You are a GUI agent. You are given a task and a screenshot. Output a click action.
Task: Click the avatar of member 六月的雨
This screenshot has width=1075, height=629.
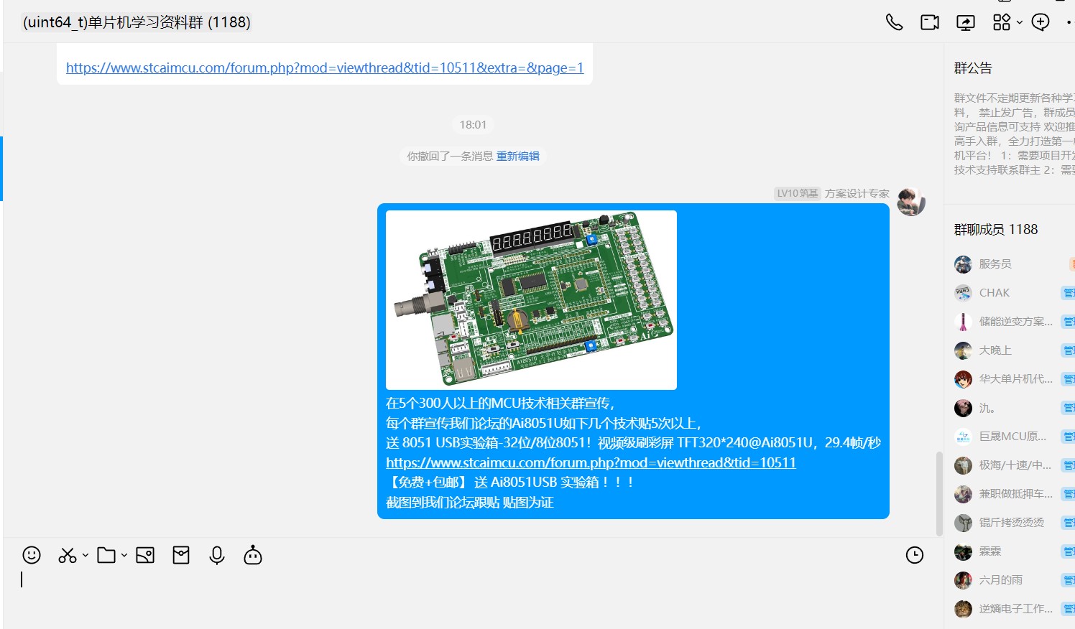(964, 580)
